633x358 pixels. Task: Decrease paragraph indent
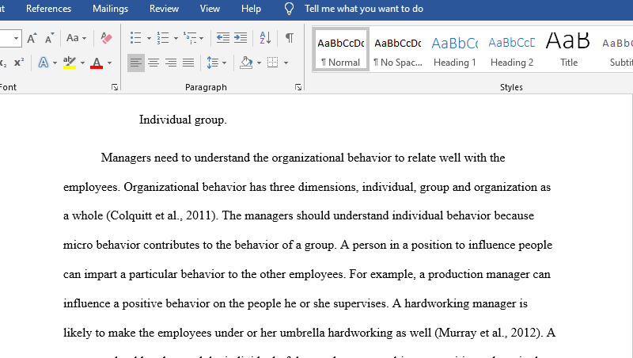223,38
